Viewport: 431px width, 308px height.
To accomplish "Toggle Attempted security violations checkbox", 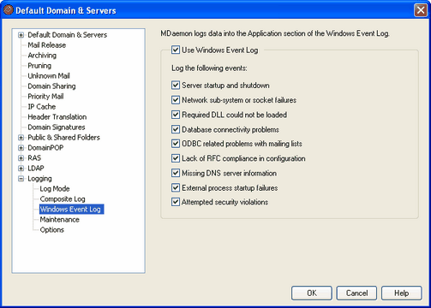I will coord(176,202).
